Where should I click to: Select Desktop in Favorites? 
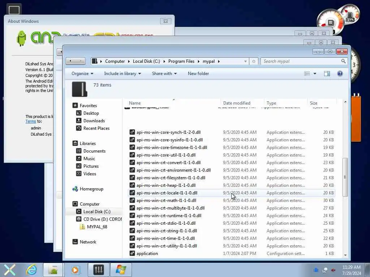(x=91, y=113)
